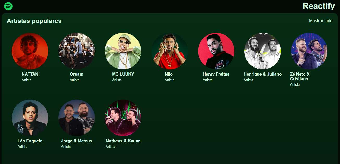The width and height of the screenshot is (340, 164).
Task: Open the Artistas populares heading
Action: pyautogui.click(x=34, y=21)
